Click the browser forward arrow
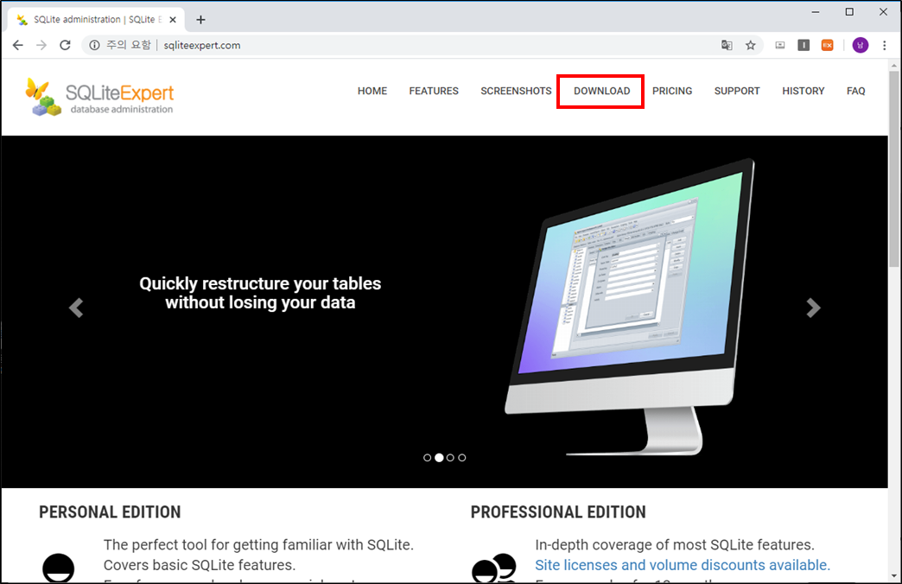The image size is (902, 584). 41,45
